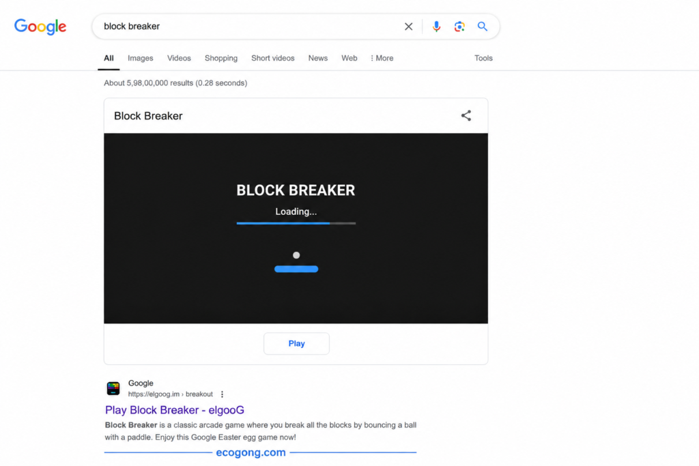Open the Short videos tab

273,59
